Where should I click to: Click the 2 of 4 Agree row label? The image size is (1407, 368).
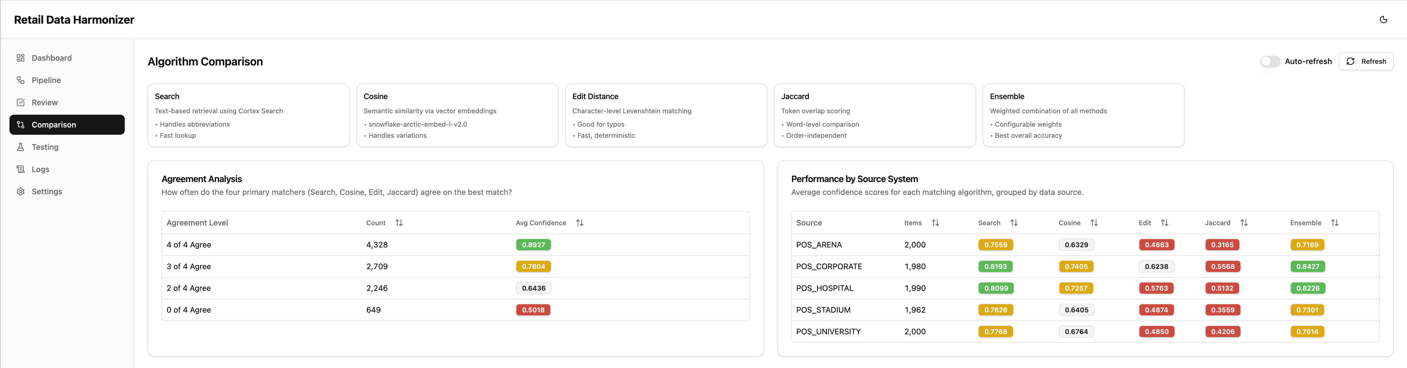[x=189, y=288]
